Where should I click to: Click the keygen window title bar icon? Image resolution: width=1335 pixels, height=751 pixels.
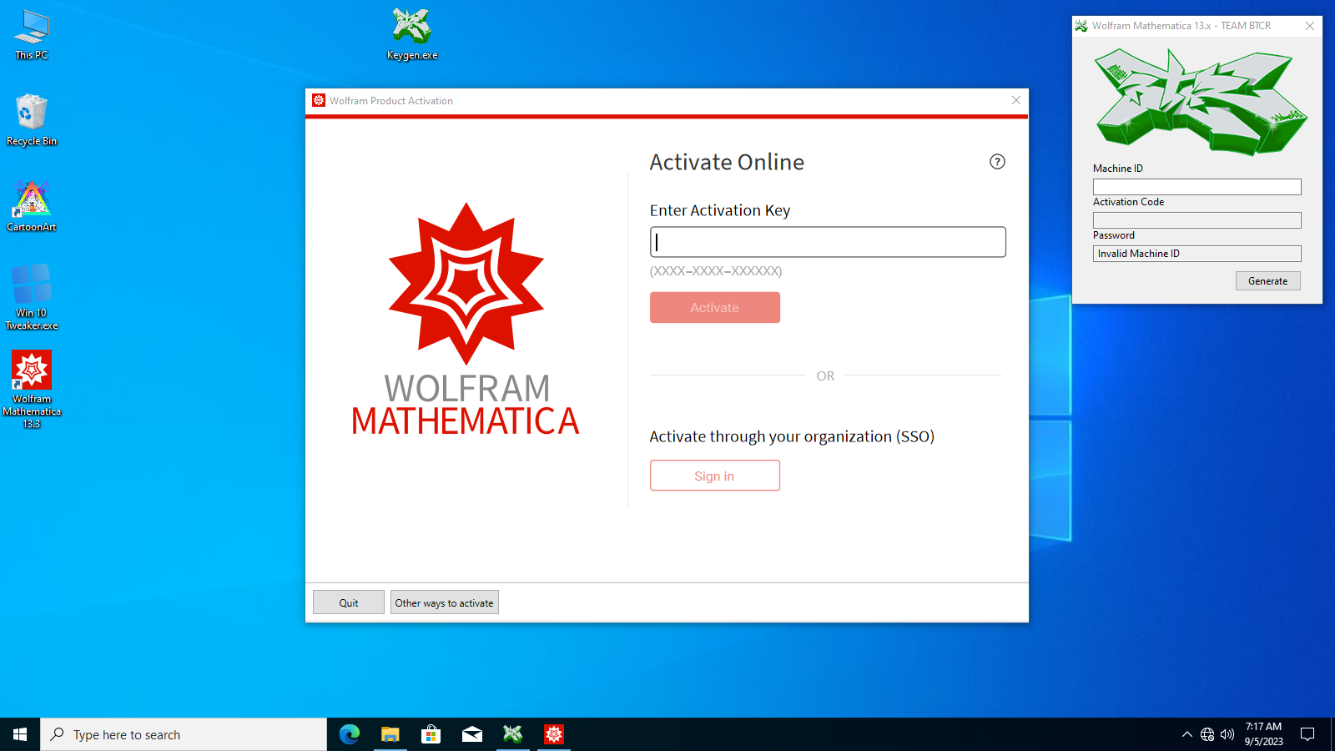(x=1081, y=26)
